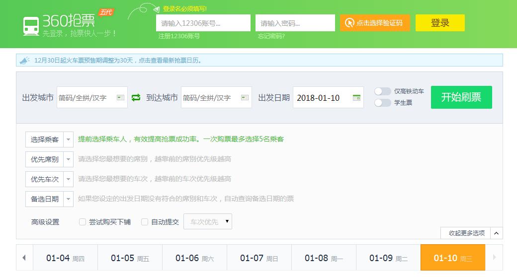Image resolution: width=517 pixels, height=277 pixels.
Task: Open the 选择乘客 dropdown arrow
Action: [x=68, y=139]
